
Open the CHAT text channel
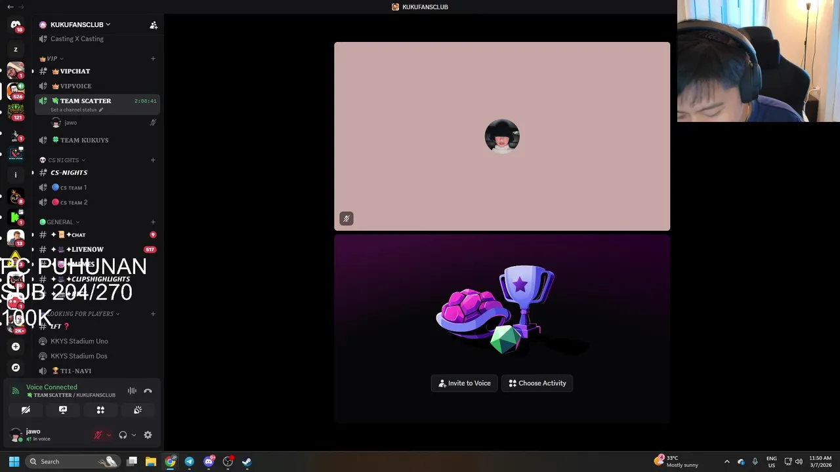click(x=97, y=235)
